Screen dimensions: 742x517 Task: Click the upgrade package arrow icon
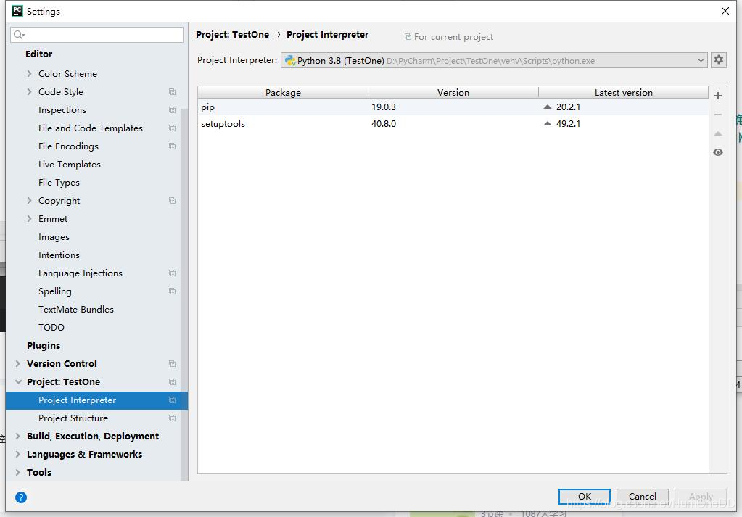pos(718,133)
